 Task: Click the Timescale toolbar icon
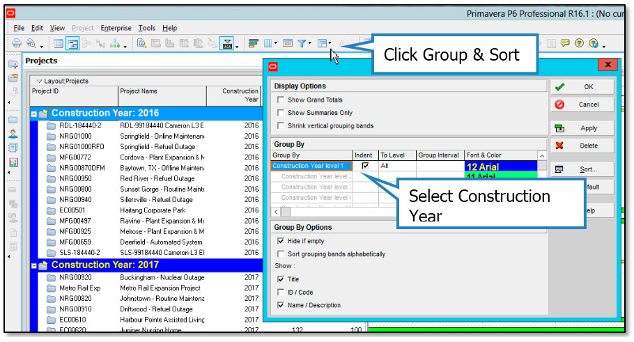coord(288,43)
